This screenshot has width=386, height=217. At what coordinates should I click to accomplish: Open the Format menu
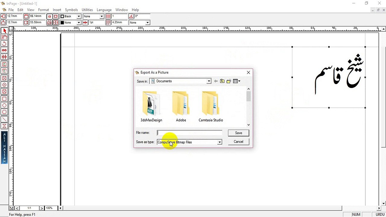tap(43, 10)
